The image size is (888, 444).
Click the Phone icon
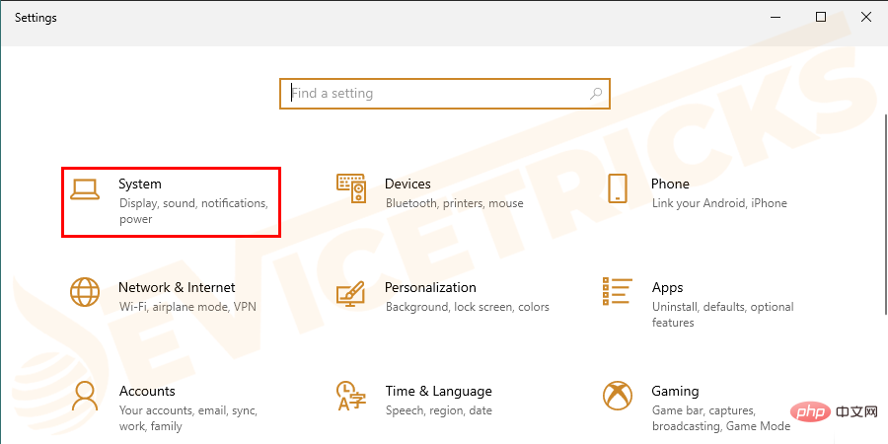(618, 188)
